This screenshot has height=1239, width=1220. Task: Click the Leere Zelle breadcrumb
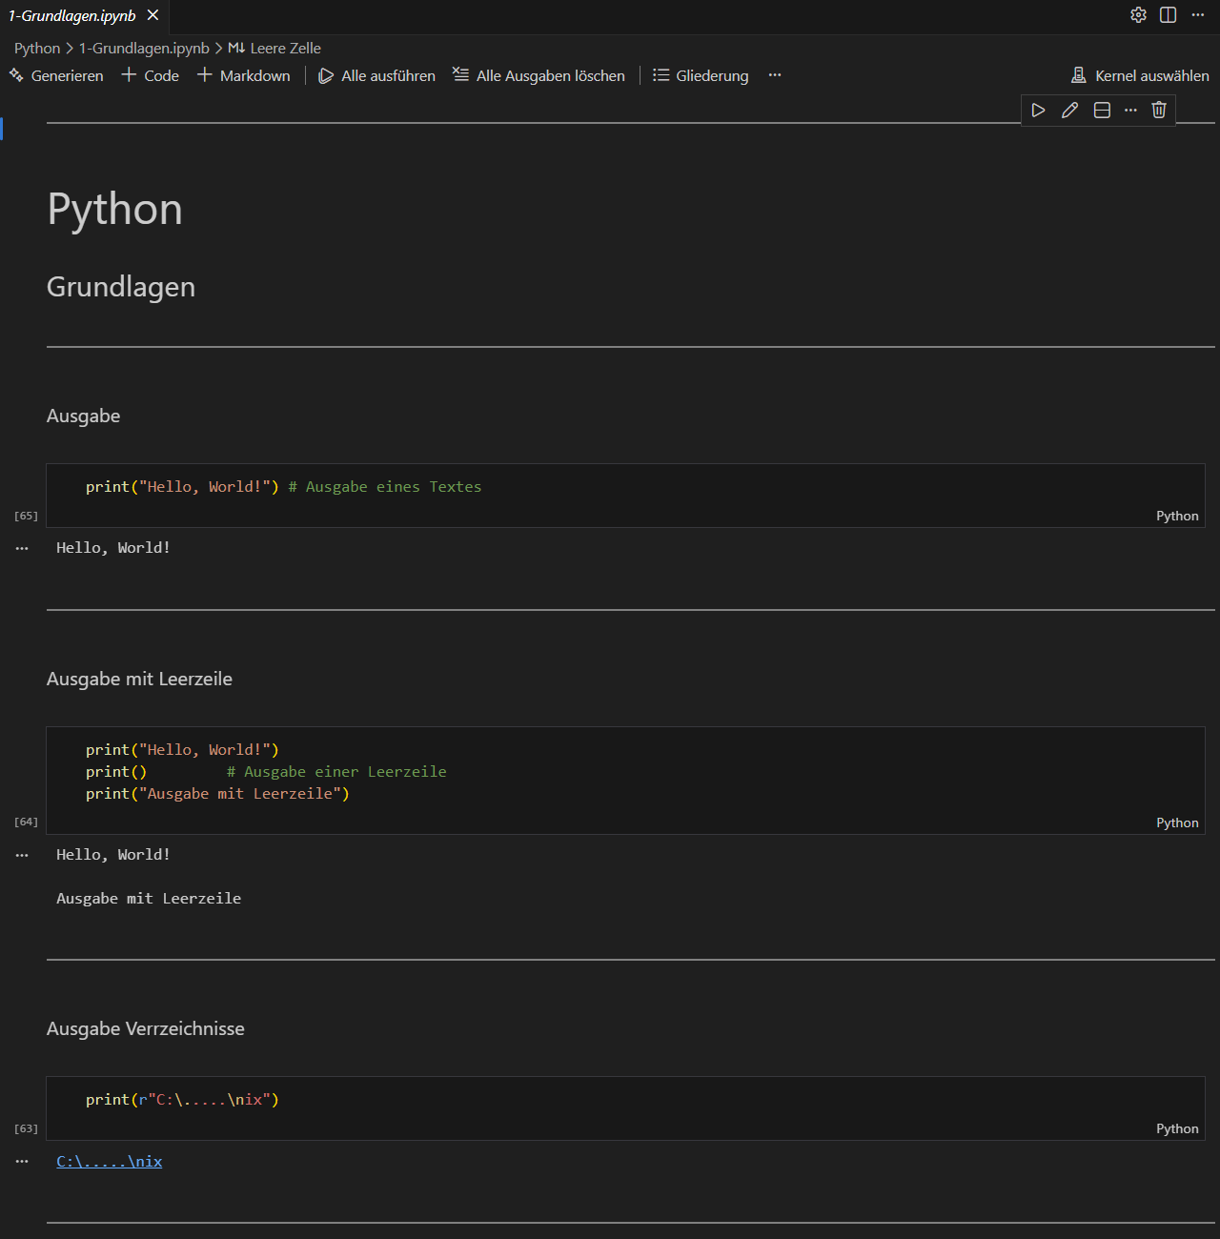(x=274, y=48)
